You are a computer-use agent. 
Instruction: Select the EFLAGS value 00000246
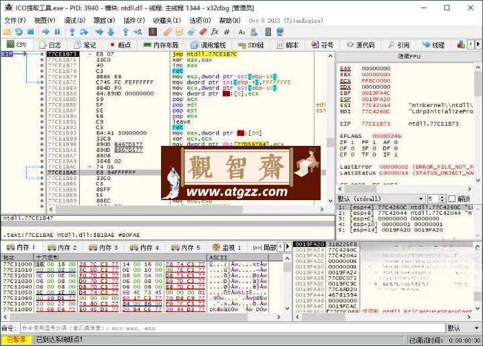[386, 136]
